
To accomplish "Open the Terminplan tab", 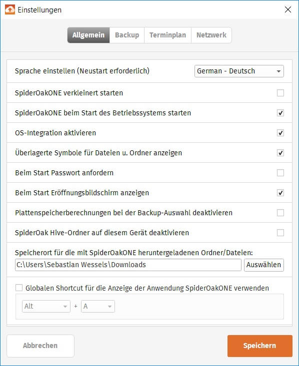I will [167, 35].
